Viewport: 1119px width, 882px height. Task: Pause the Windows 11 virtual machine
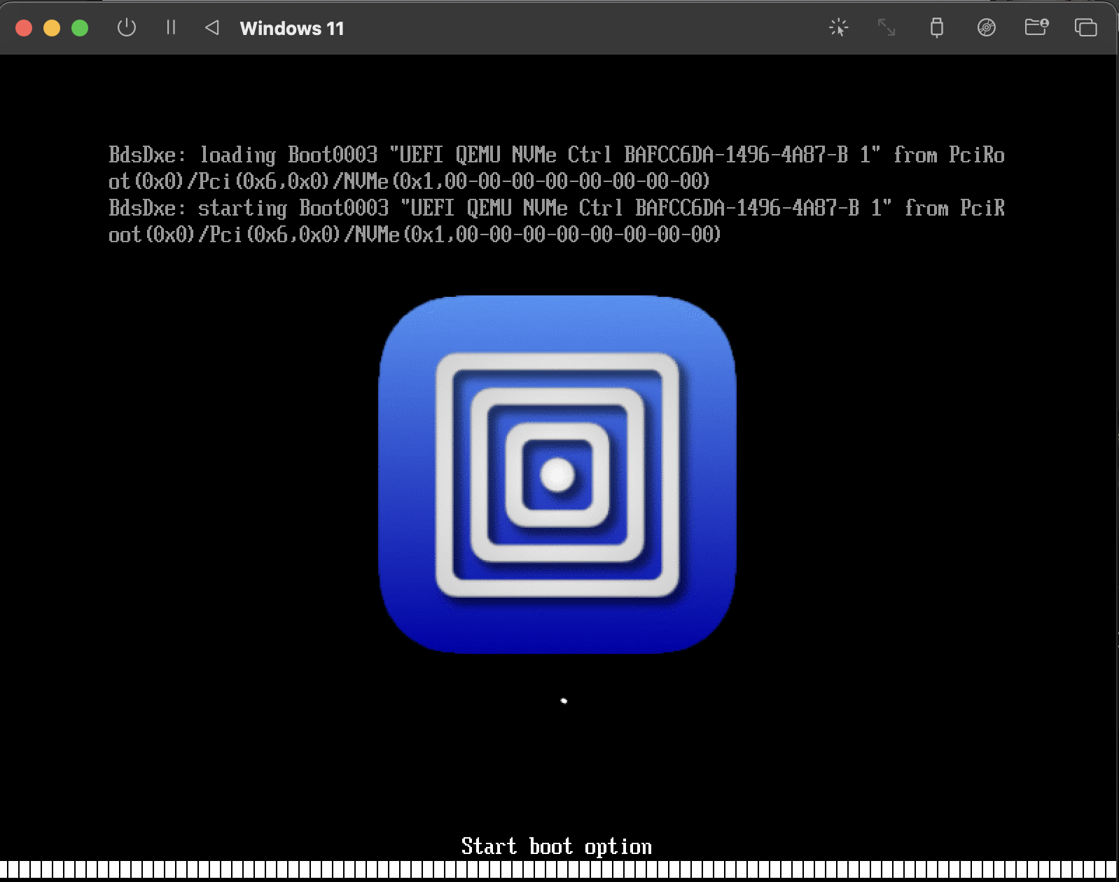171,28
